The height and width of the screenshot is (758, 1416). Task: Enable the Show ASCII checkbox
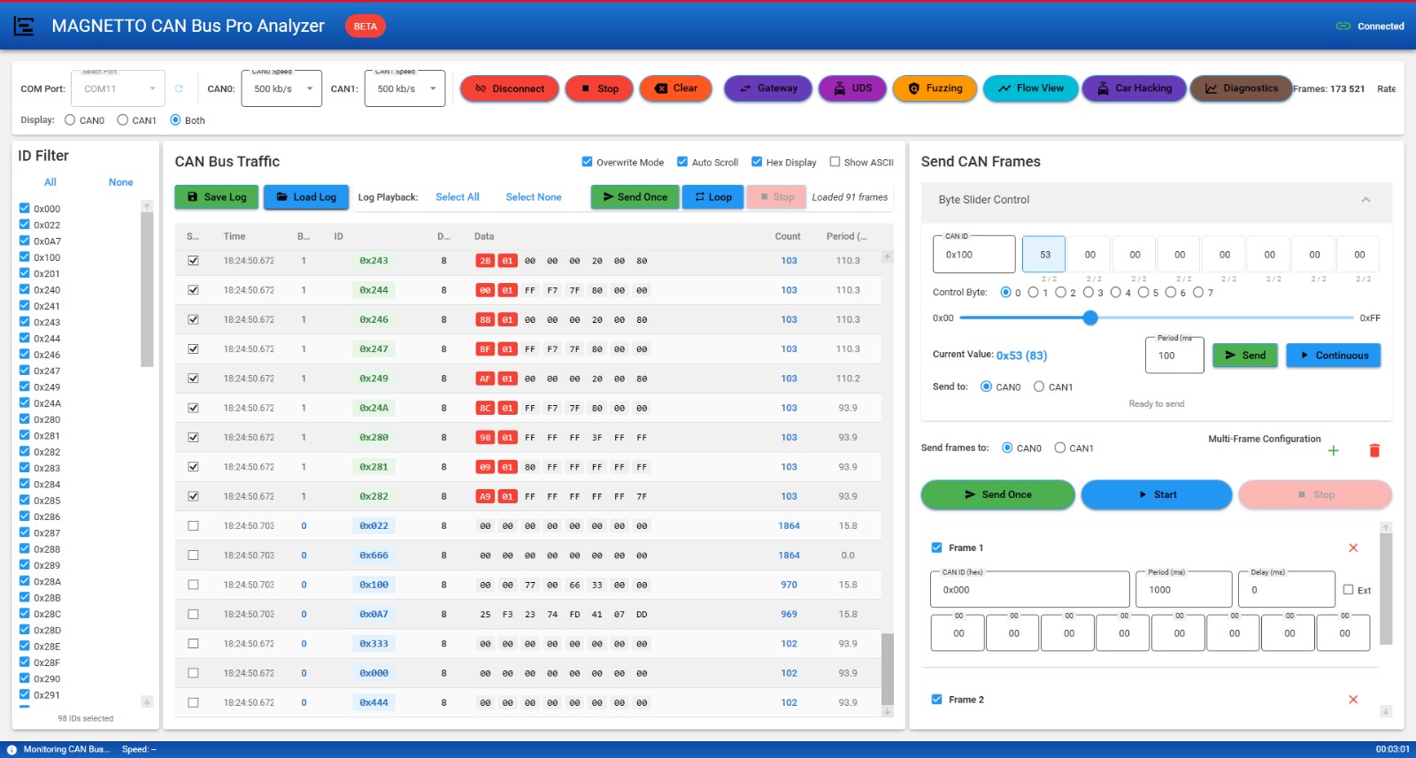[x=835, y=162]
